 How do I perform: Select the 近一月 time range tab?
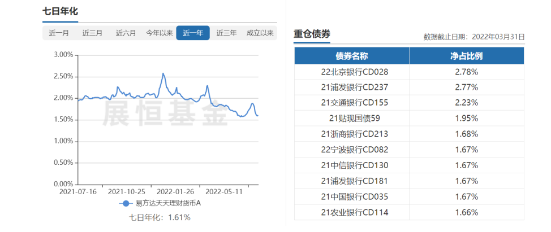[x=59, y=33]
